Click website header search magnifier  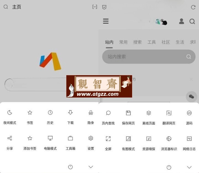(x=192, y=21)
